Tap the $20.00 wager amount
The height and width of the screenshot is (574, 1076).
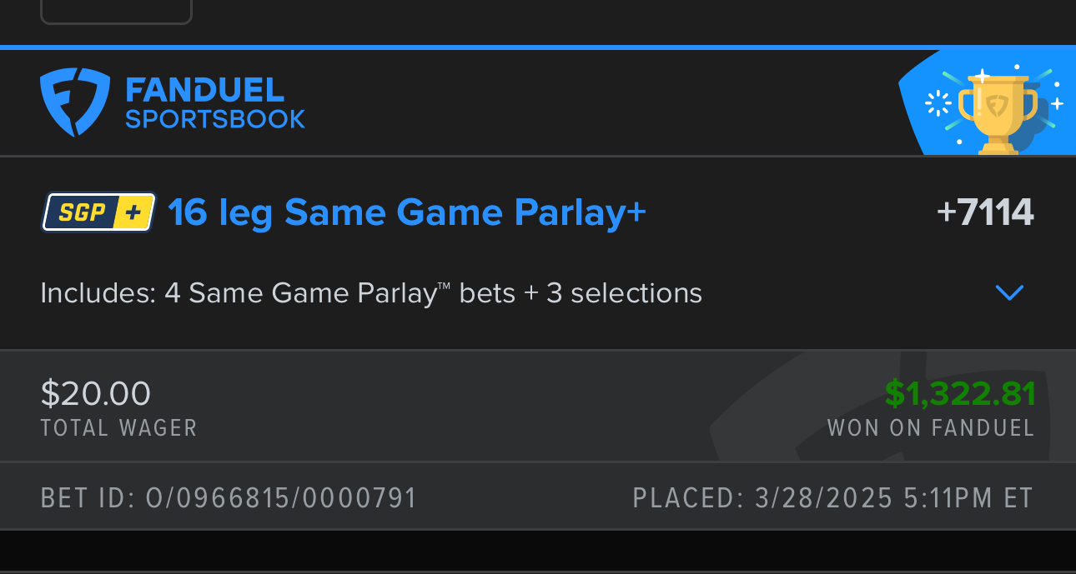tap(96, 393)
